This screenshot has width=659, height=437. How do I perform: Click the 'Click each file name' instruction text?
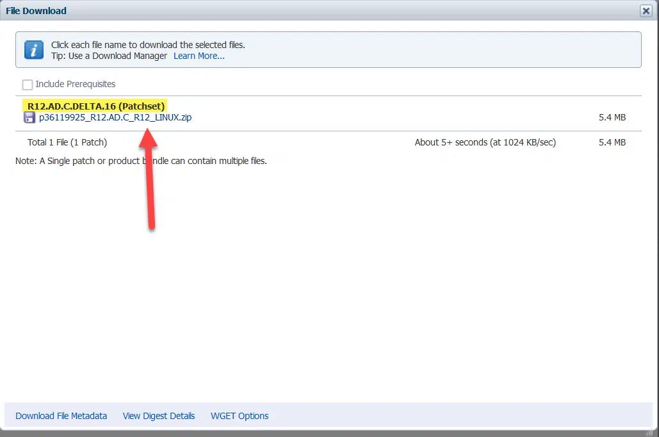coord(148,45)
